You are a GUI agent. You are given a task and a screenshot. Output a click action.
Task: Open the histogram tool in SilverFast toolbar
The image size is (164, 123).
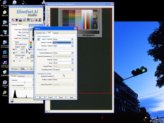[20, 20]
